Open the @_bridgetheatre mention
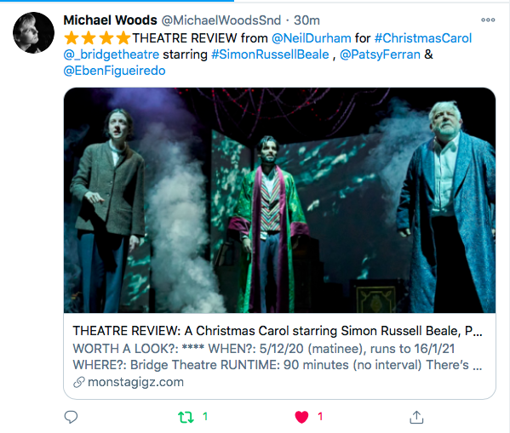 (x=112, y=54)
